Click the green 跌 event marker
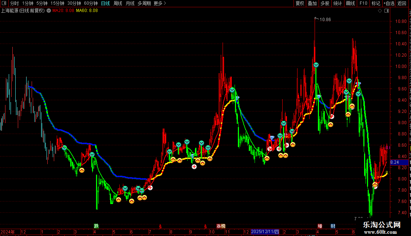This screenshot has width=411, height=236. (x=96, y=226)
